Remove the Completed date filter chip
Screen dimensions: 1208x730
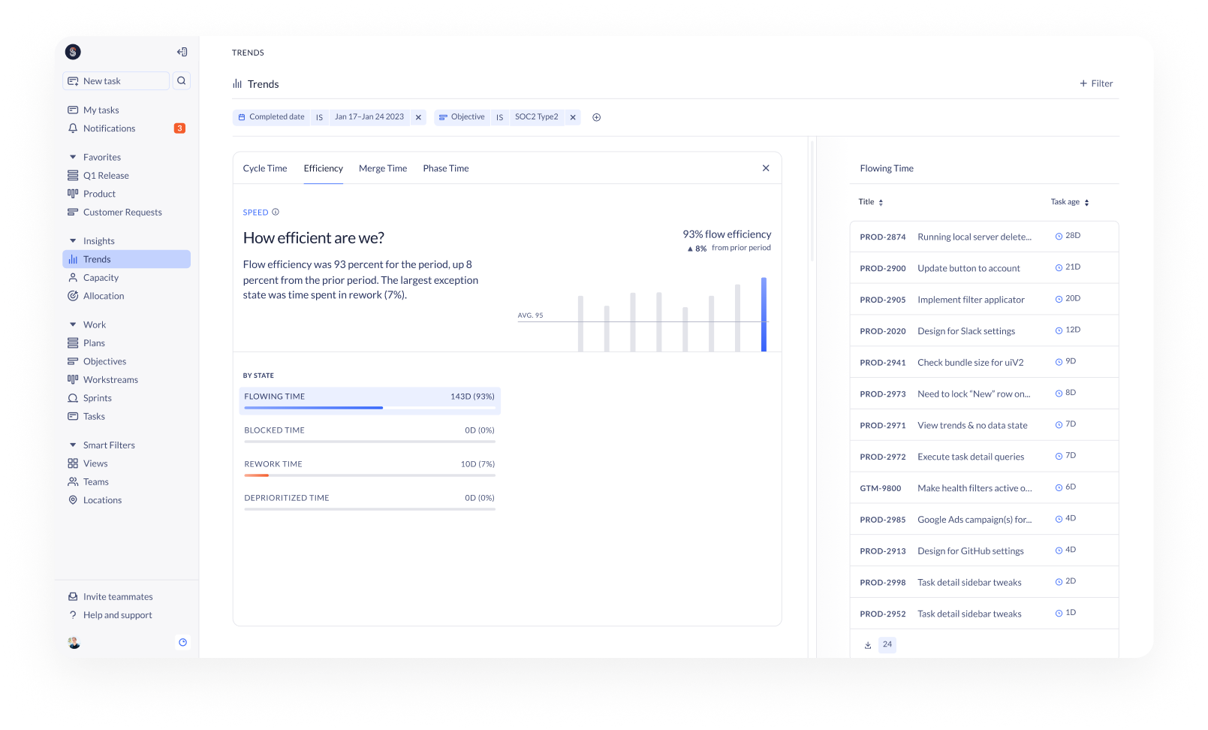418,117
